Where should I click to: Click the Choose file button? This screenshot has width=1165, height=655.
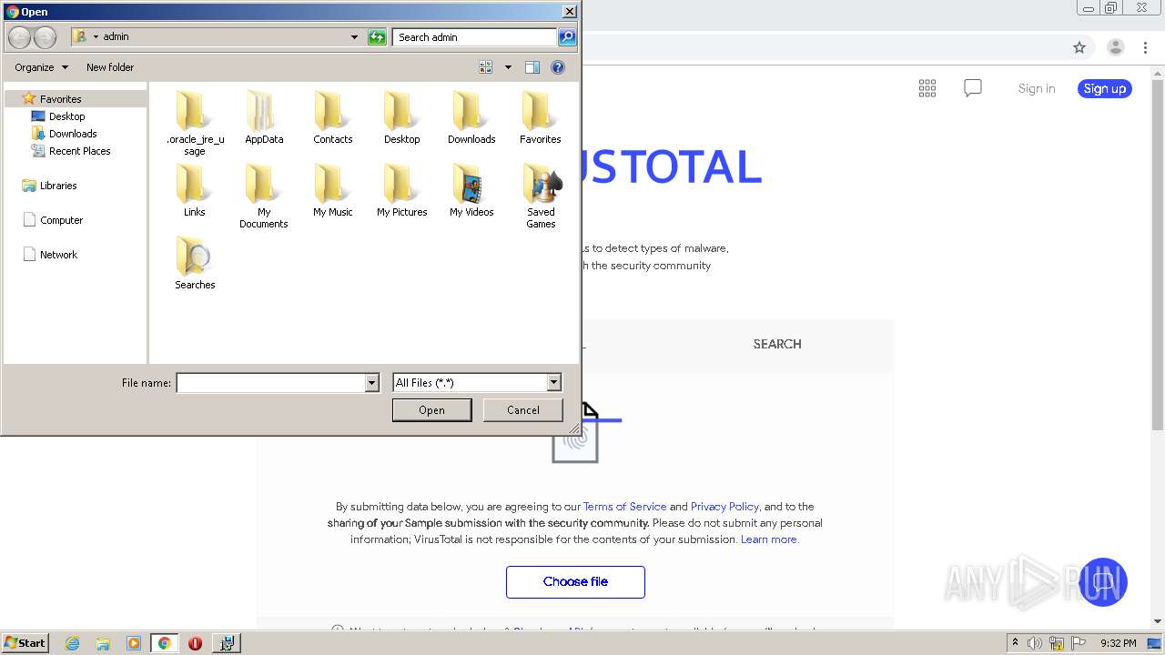pyautogui.click(x=575, y=582)
